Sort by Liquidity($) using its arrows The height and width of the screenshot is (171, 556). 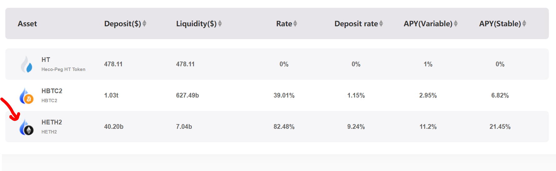(220, 23)
